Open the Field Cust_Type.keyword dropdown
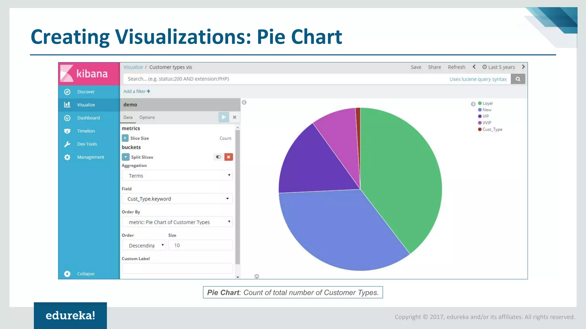The width and height of the screenshot is (586, 329). tap(177, 199)
